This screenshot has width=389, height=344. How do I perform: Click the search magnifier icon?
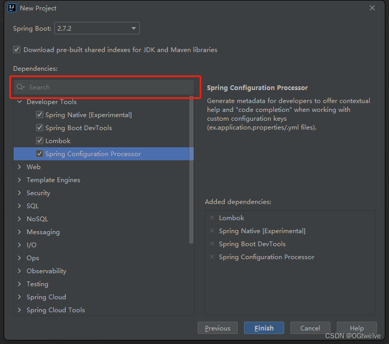(20, 87)
